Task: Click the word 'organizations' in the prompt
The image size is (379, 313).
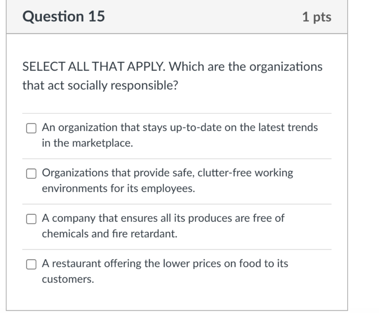Action: pyautogui.click(x=286, y=67)
